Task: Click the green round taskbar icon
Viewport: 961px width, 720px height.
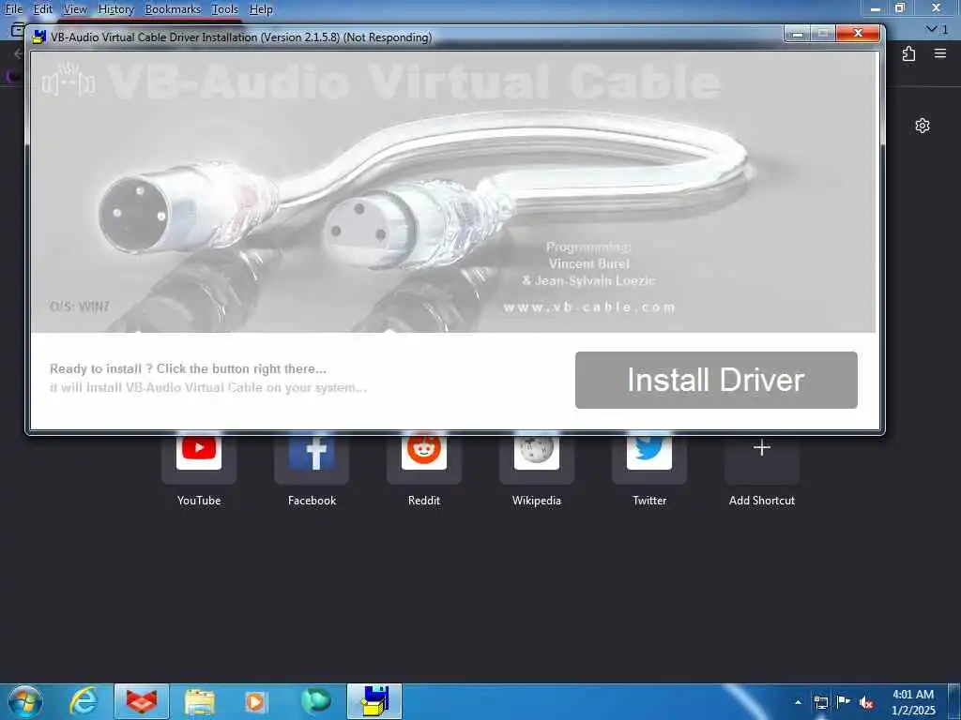Action: [315, 700]
